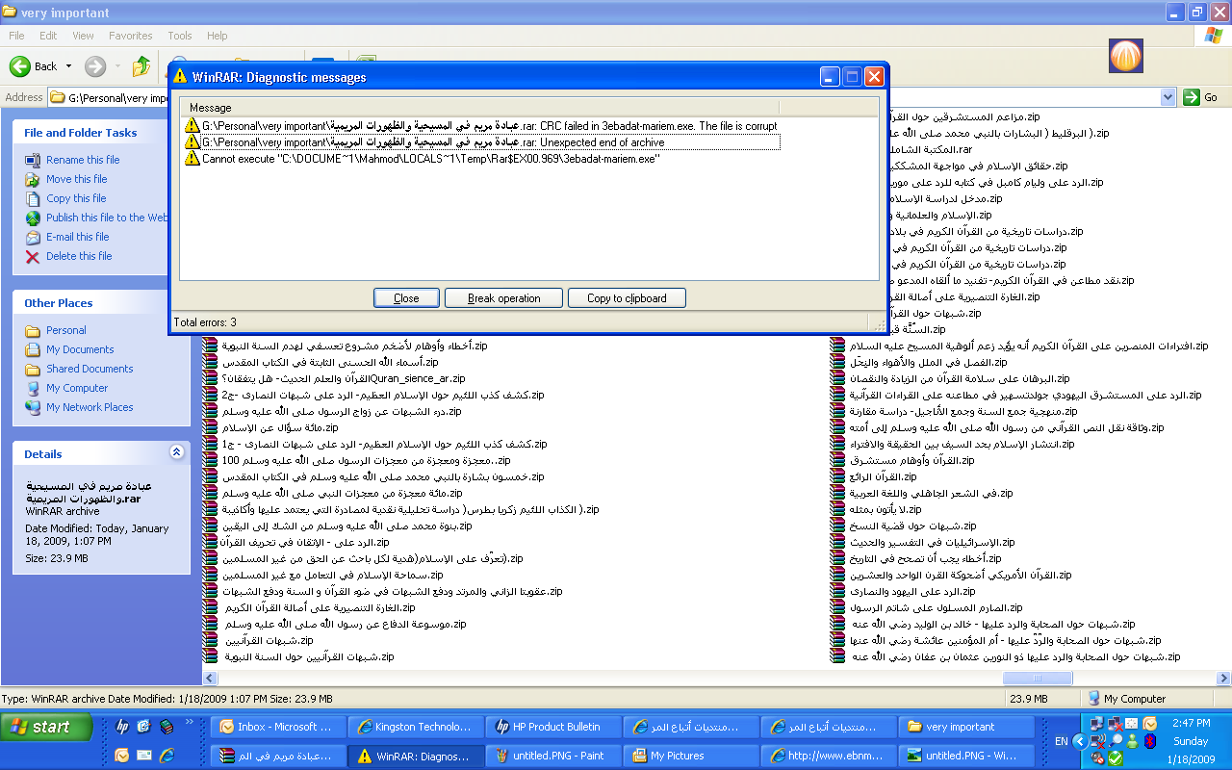Close the WinRAR diagnostic messages dialog via Close button
Image resolution: width=1232 pixels, height=770 pixels.
406,298
